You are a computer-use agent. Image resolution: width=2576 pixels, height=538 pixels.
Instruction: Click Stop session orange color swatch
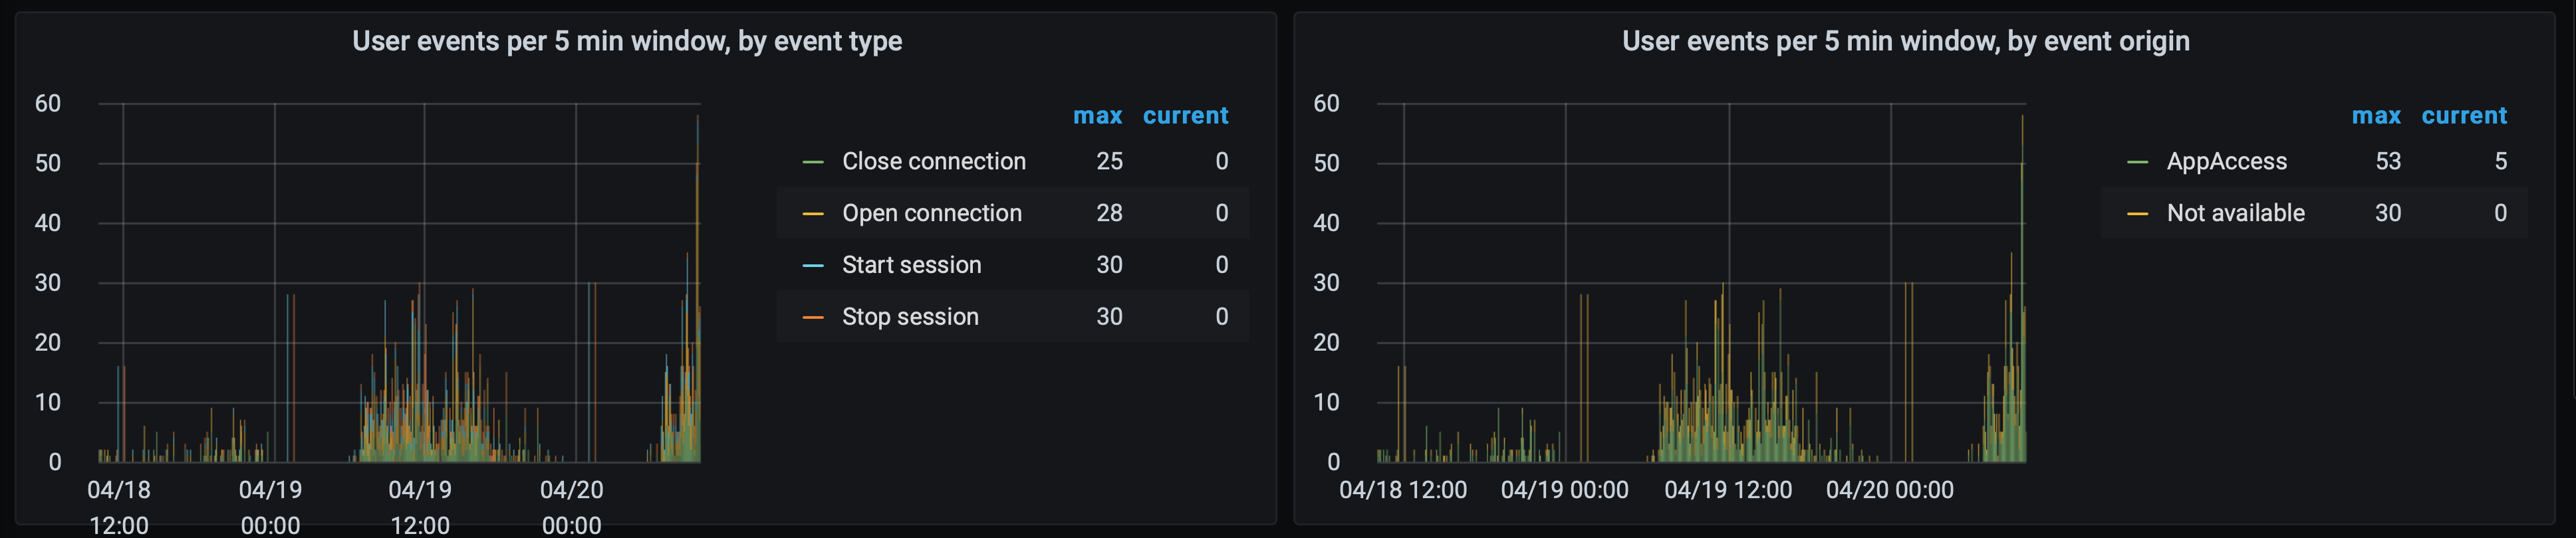(813, 317)
